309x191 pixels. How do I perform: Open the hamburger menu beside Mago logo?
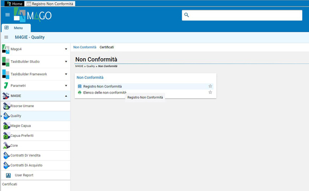click(8, 15)
